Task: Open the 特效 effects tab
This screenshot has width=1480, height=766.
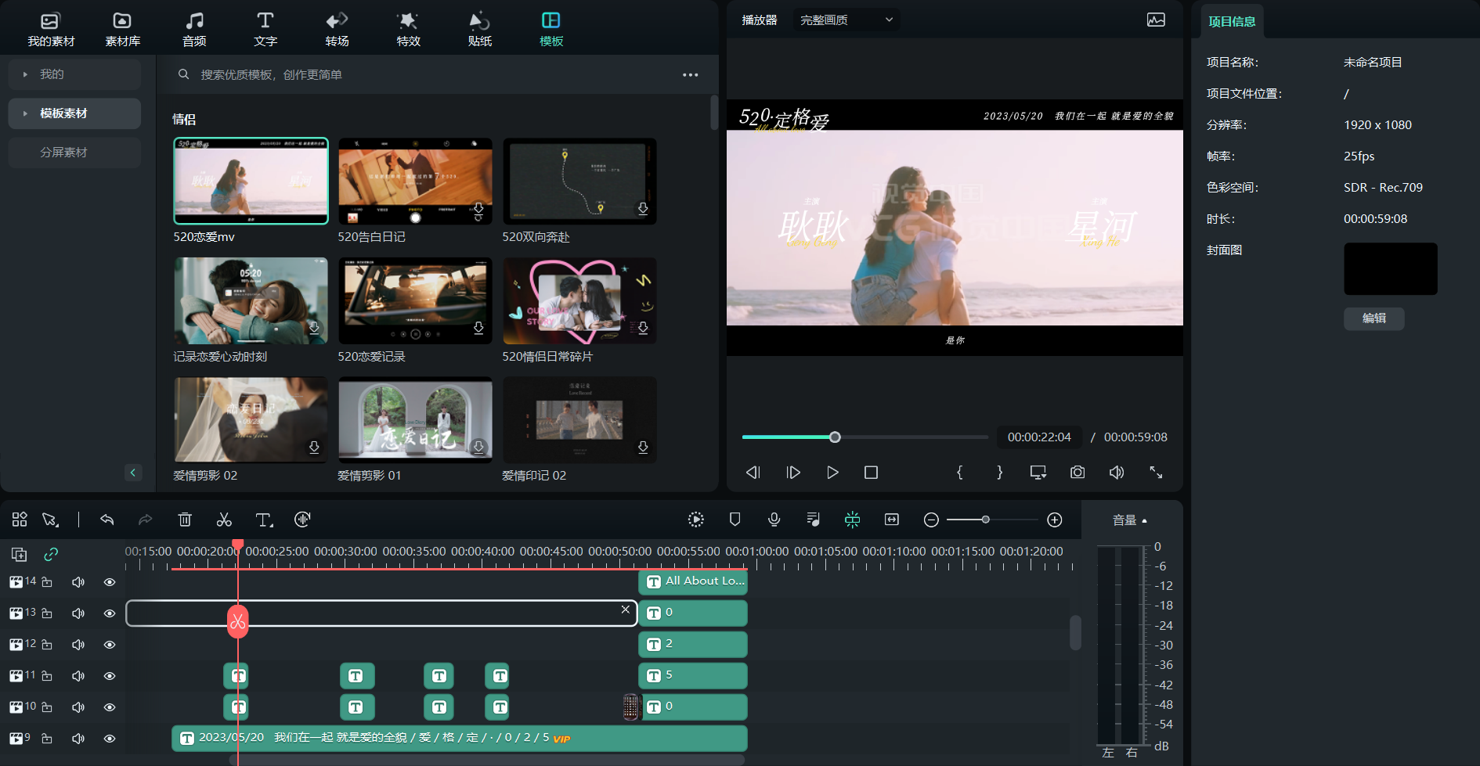Action: (x=408, y=29)
